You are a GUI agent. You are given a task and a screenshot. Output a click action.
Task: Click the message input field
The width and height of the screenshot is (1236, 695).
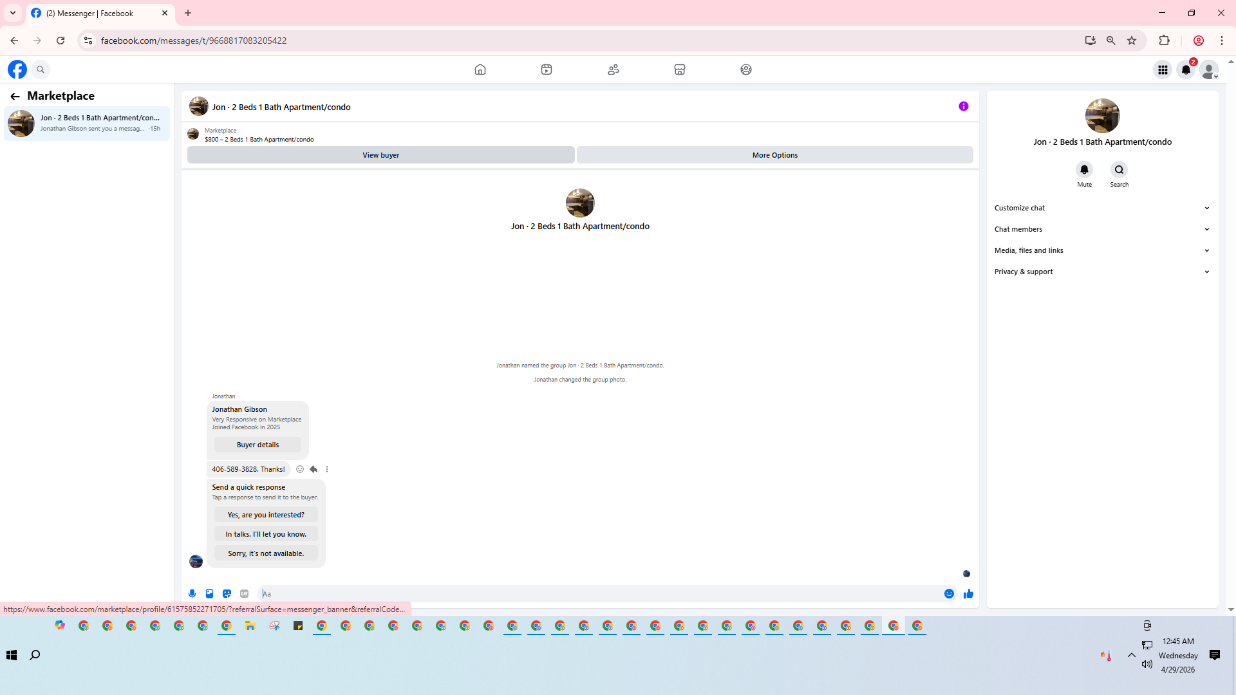click(599, 593)
